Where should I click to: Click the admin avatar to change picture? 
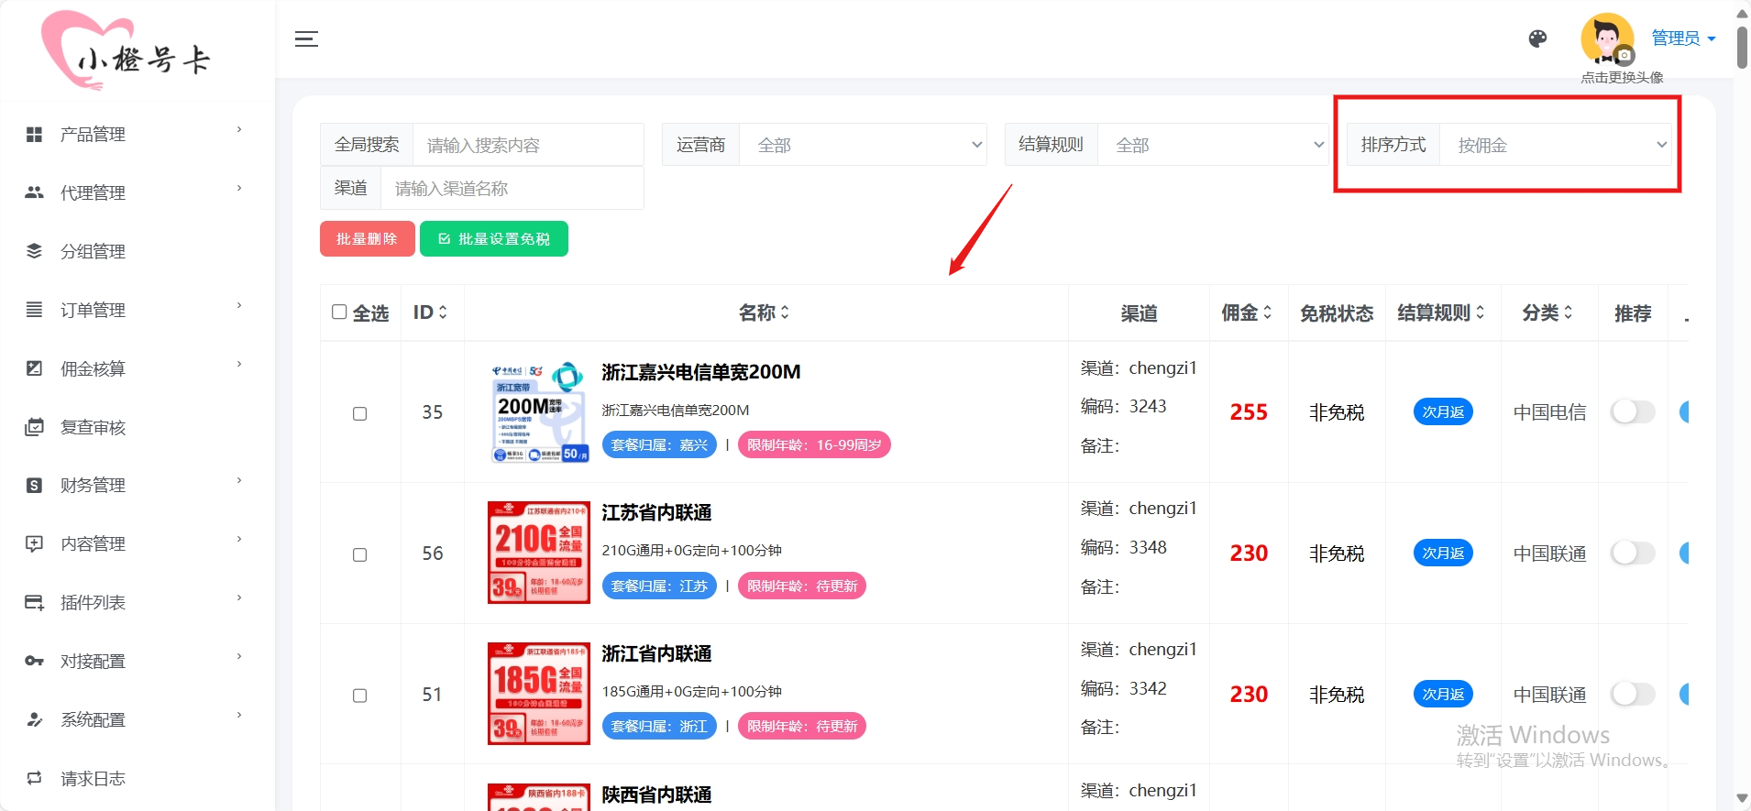point(1607,39)
